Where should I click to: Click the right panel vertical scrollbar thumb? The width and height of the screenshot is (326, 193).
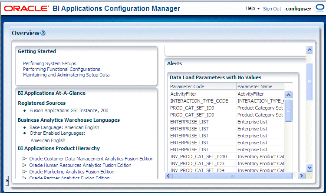click(x=310, y=82)
